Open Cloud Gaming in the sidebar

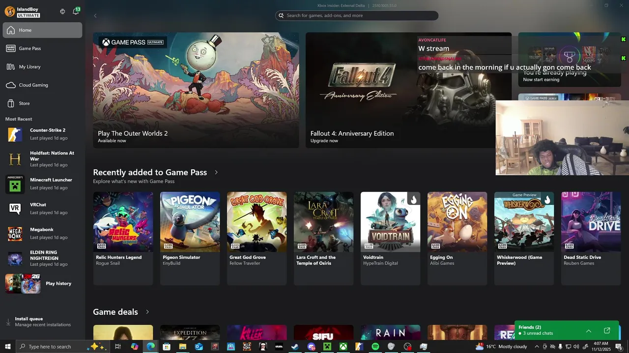42,85
